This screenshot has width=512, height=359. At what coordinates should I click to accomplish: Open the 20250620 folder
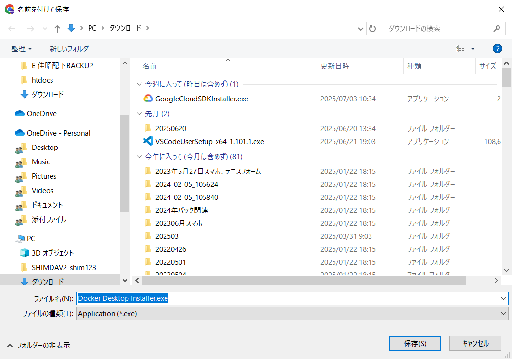tap(171, 129)
